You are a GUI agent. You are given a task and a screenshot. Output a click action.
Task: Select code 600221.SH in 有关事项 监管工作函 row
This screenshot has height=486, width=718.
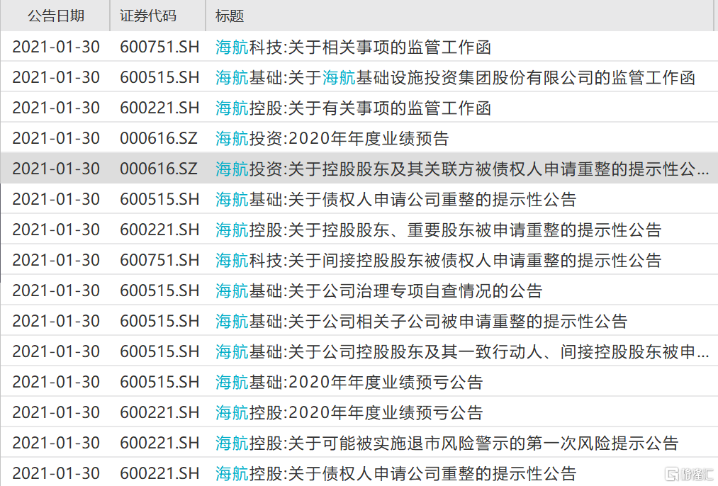tap(159, 108)
